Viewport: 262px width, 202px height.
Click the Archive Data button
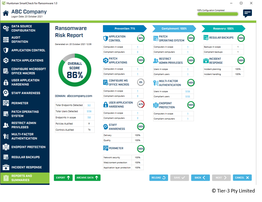(88, 178)
